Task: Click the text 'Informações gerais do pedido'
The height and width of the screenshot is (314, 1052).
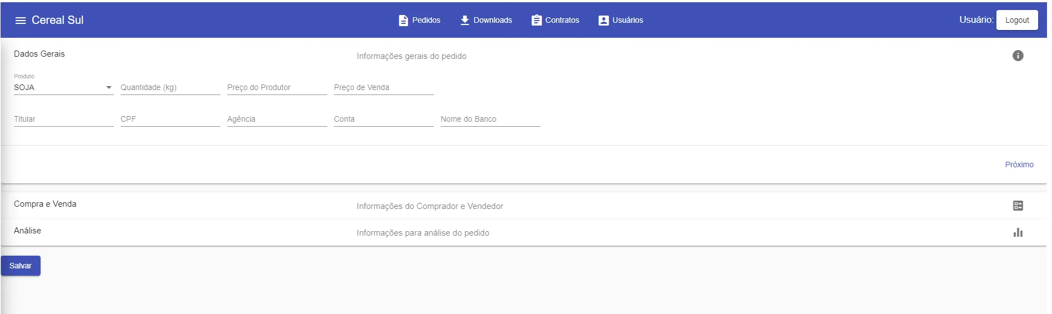Action: [x=411, y=56]
